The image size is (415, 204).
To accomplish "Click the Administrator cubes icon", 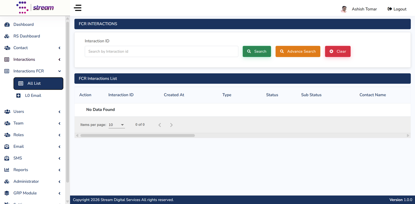I will click(7, 181).
